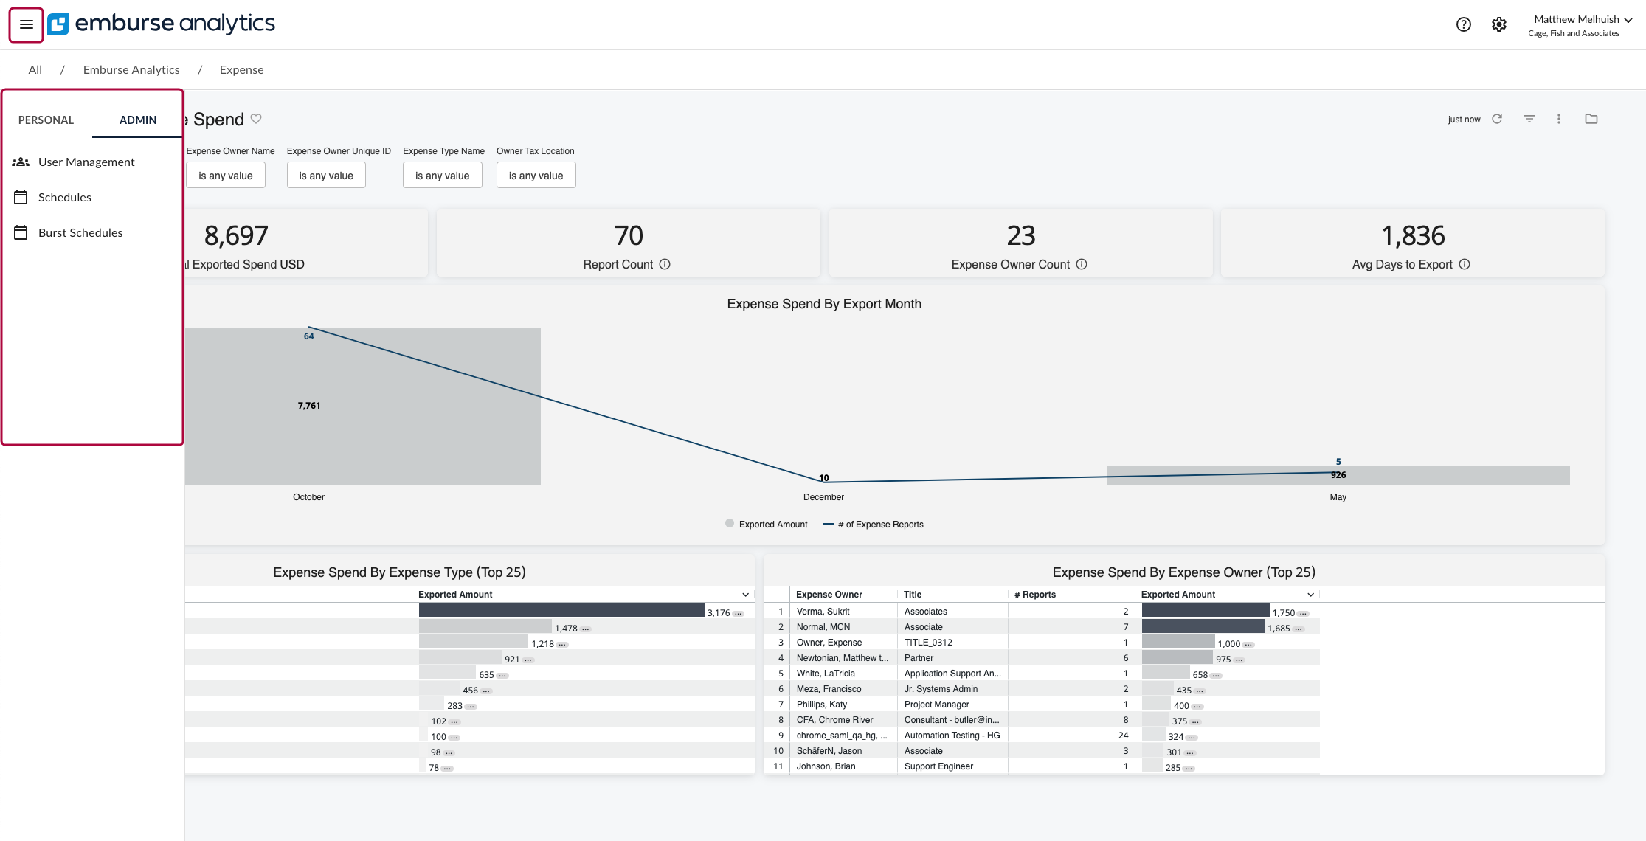Click the Report Count info tooltip icon

(x=665, y=264)
